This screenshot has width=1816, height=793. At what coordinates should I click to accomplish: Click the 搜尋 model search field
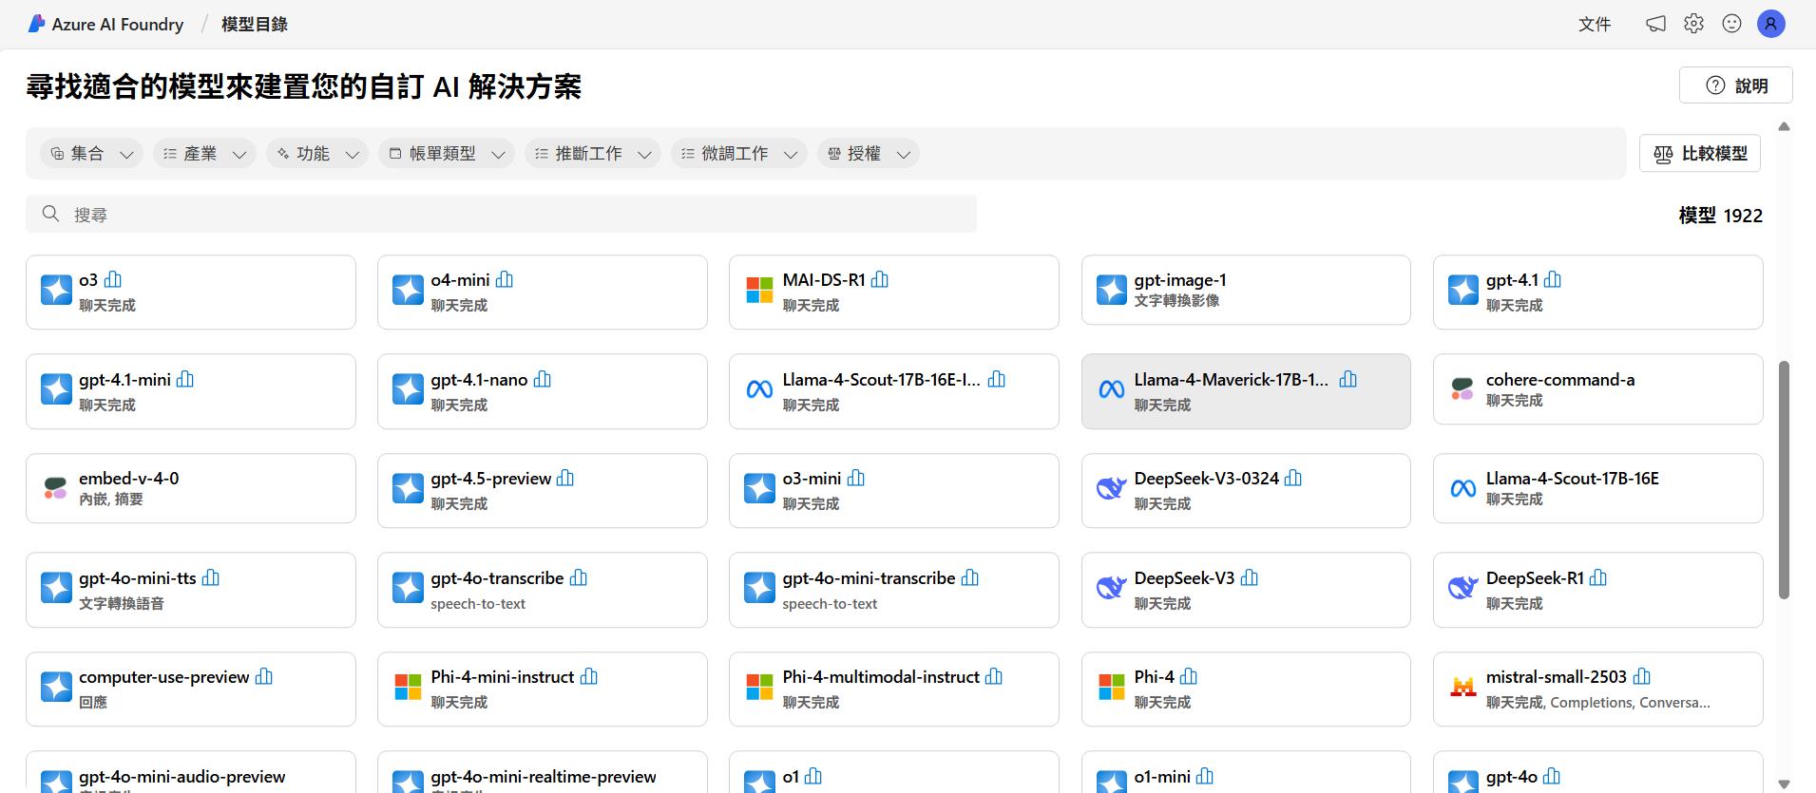point(501,215)
